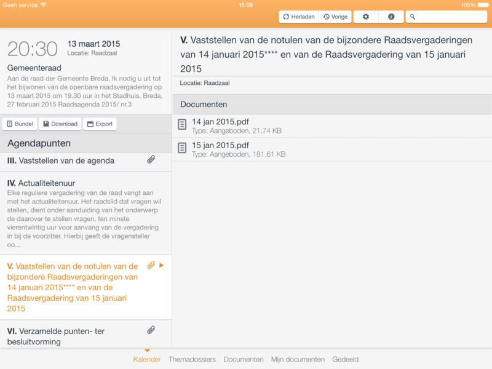Switch to the Kalender tab
The height and width of the screenshot is (369, 492).
[147, 360]
